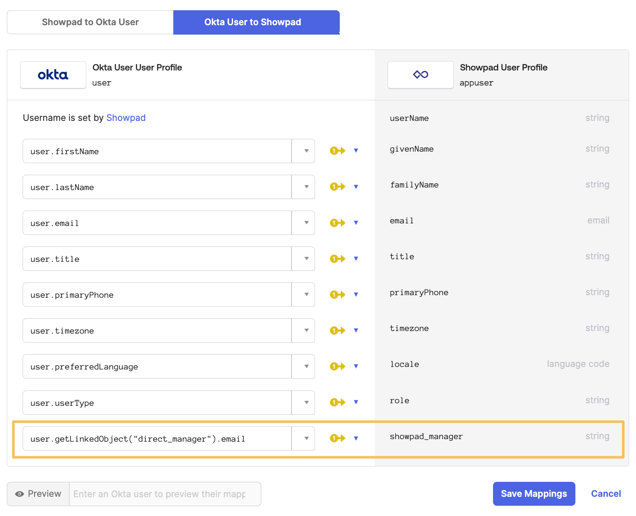Expand mapping options triangle for timezone
636x516 pixels.
(x=356, y=330)
